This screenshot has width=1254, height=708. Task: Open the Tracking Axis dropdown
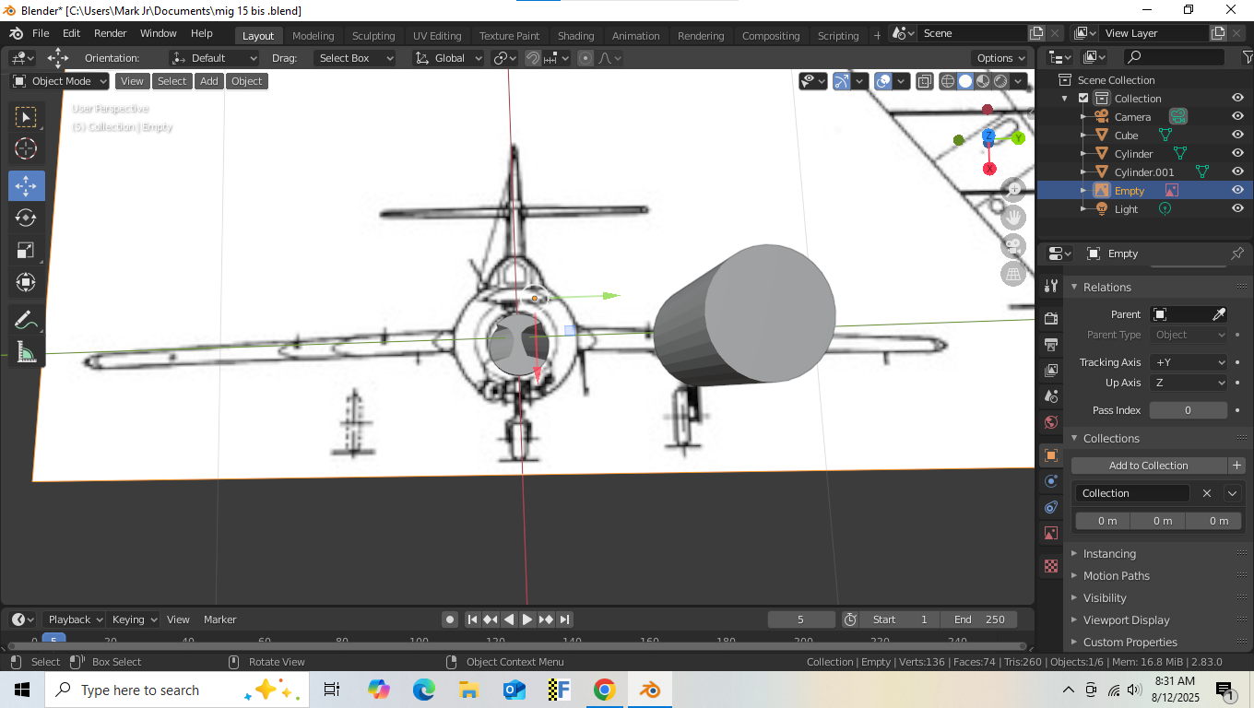1189,362
